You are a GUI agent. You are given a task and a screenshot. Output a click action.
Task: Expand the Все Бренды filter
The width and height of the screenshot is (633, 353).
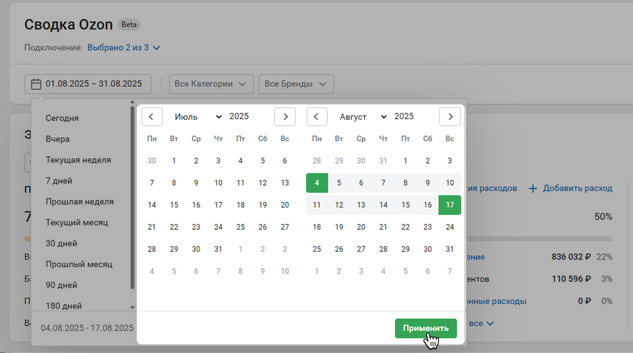296,84
